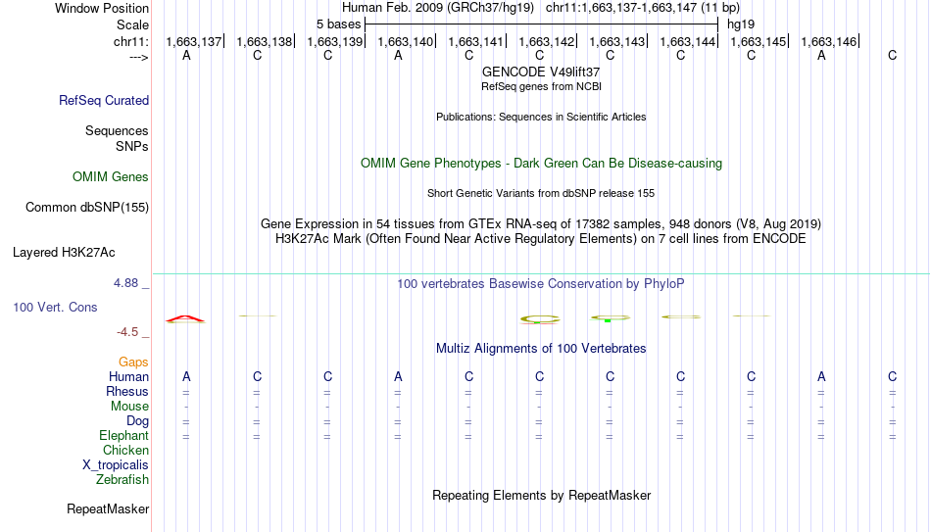
Task: Click the chr11: ruler label
Action: point(131,41)
